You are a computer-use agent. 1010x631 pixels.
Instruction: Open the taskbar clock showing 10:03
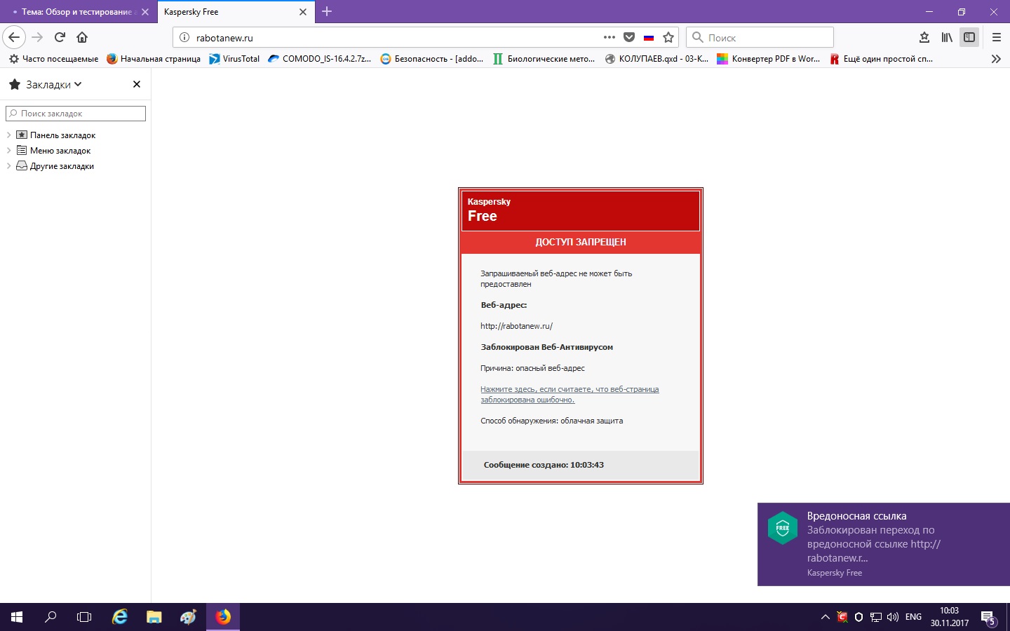click(x=950, y=617)
